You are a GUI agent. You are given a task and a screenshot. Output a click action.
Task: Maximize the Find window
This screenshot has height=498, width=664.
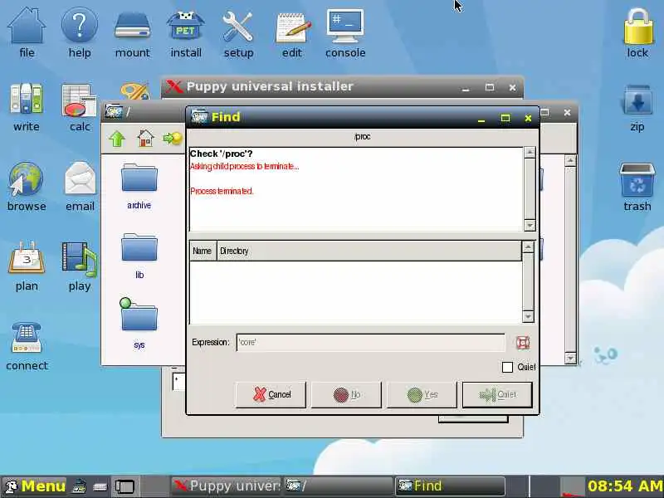tap(505, 118)
